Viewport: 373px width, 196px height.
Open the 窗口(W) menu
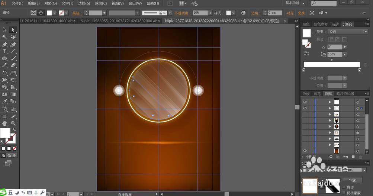click(135, 3)
